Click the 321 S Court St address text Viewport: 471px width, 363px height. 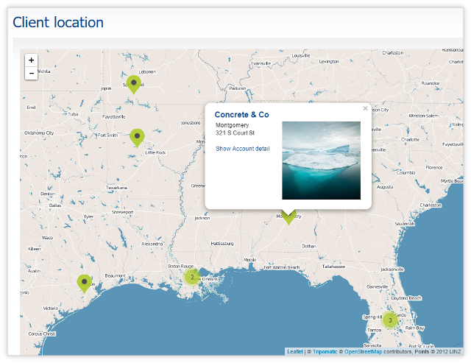pos(235,133)
